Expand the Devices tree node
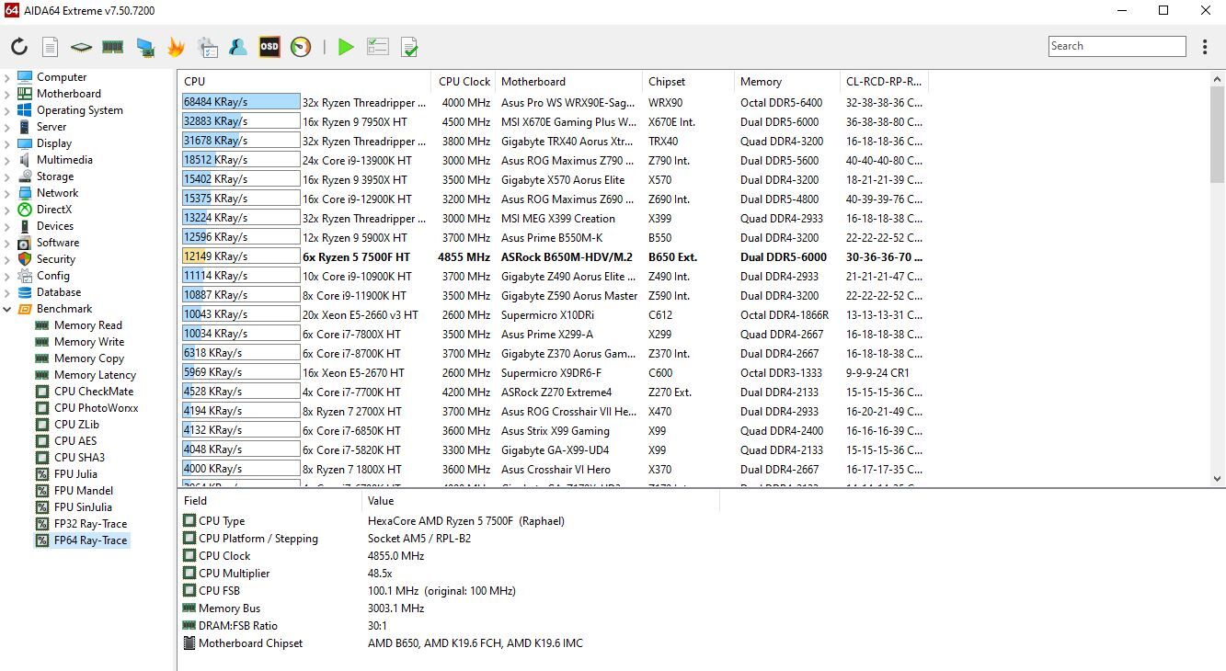The image size is (1226, 671). click(7, 226)
